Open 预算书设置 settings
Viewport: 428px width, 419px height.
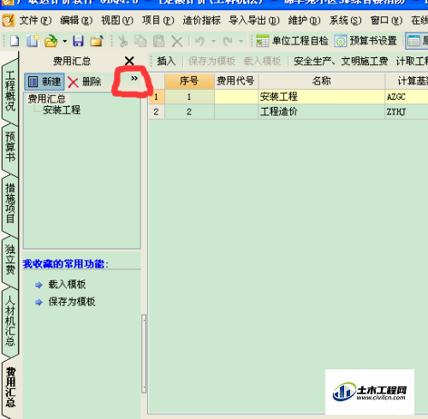366,41
